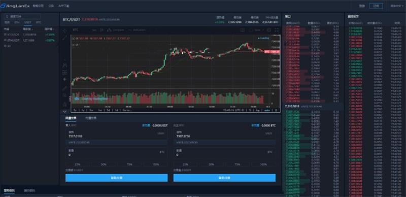This screenshot has width=406, height=197.
Task: Click the deposit link beside 0.0000USDT
Action: (x=146, y=125)
